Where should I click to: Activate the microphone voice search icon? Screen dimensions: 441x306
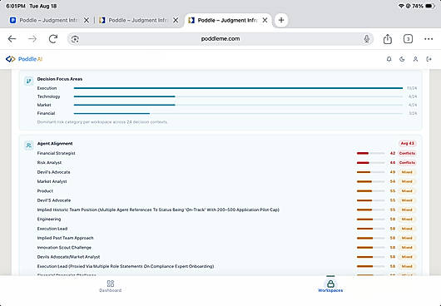pyautogui.click(x=366, y=39)
